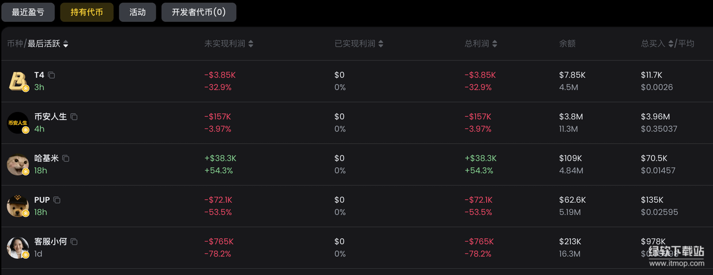The width and height of the screenshot is (713, 275).
Task: Copy the 币安人生 token address
Action: point(74,117)
